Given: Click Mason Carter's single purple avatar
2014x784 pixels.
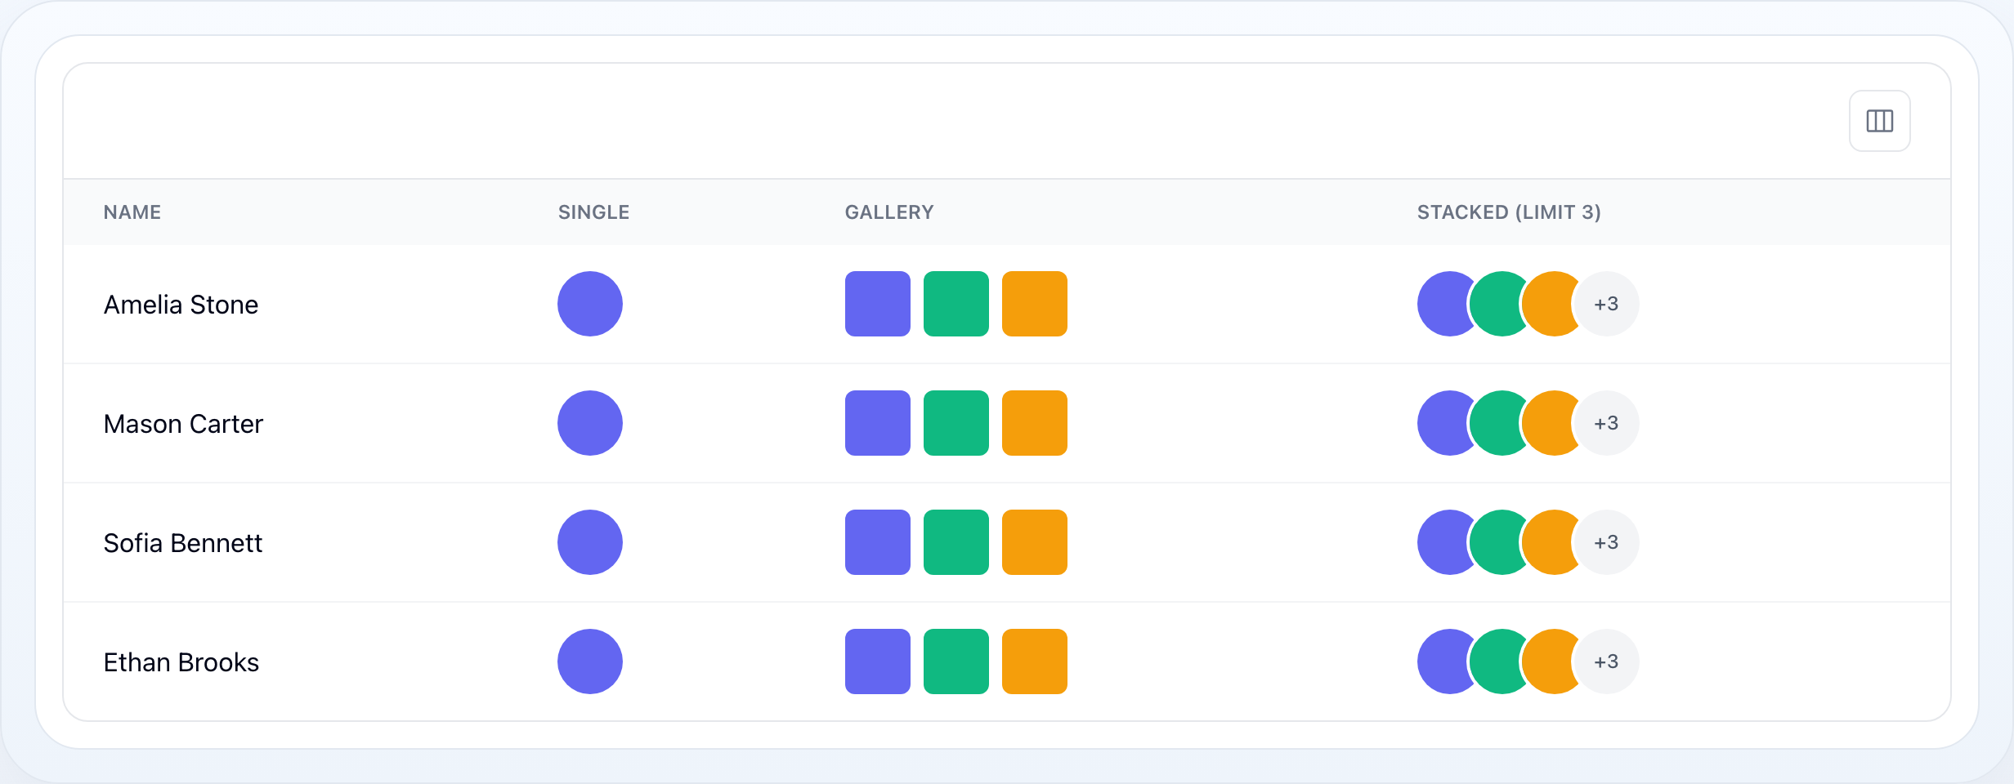Looking at the screenshot, I should pos(590,423).
